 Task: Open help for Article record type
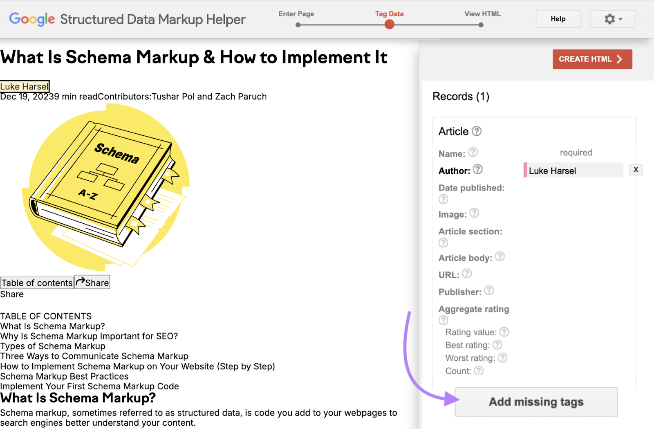[477, 131]
